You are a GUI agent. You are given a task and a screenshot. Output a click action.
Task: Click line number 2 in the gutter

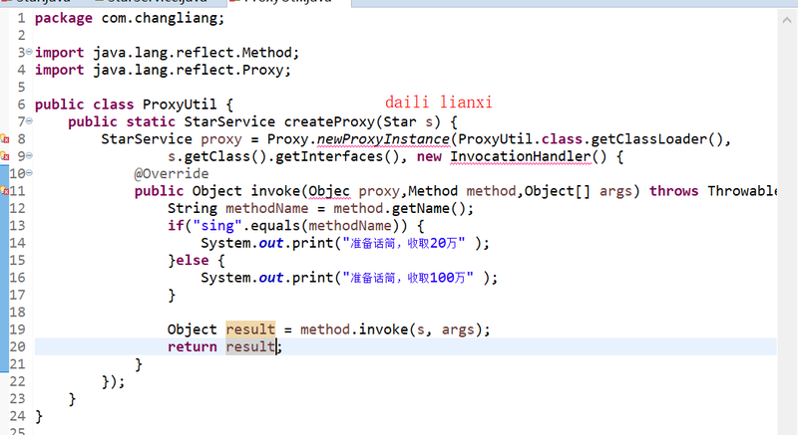point(21,36)
